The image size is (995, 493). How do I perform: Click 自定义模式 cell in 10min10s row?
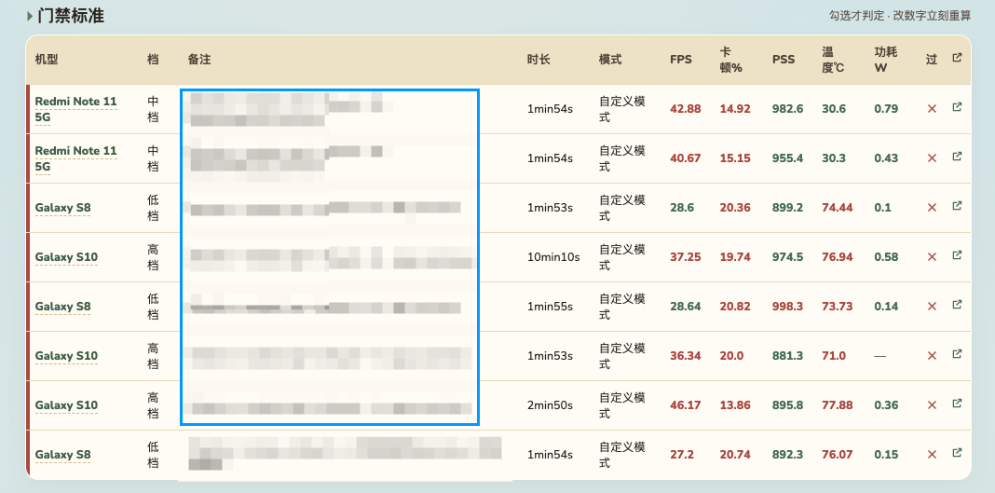(622, 257)
